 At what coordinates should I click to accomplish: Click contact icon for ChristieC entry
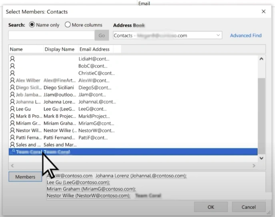click(x=12, y=73)
